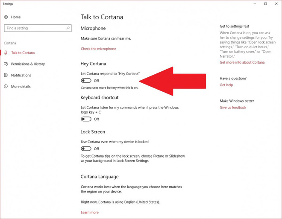
Task: Click the search magnifier icon
Action: pos(68,28)
